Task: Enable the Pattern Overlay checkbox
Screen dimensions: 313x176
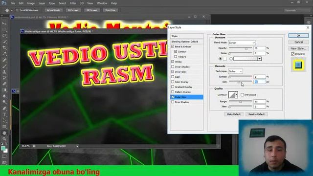Action: point(173,92)
